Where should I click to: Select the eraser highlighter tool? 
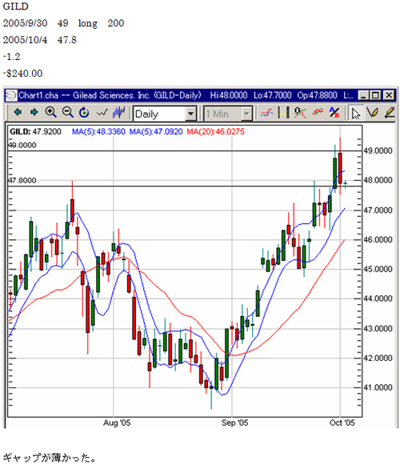(x=390, y=113)
